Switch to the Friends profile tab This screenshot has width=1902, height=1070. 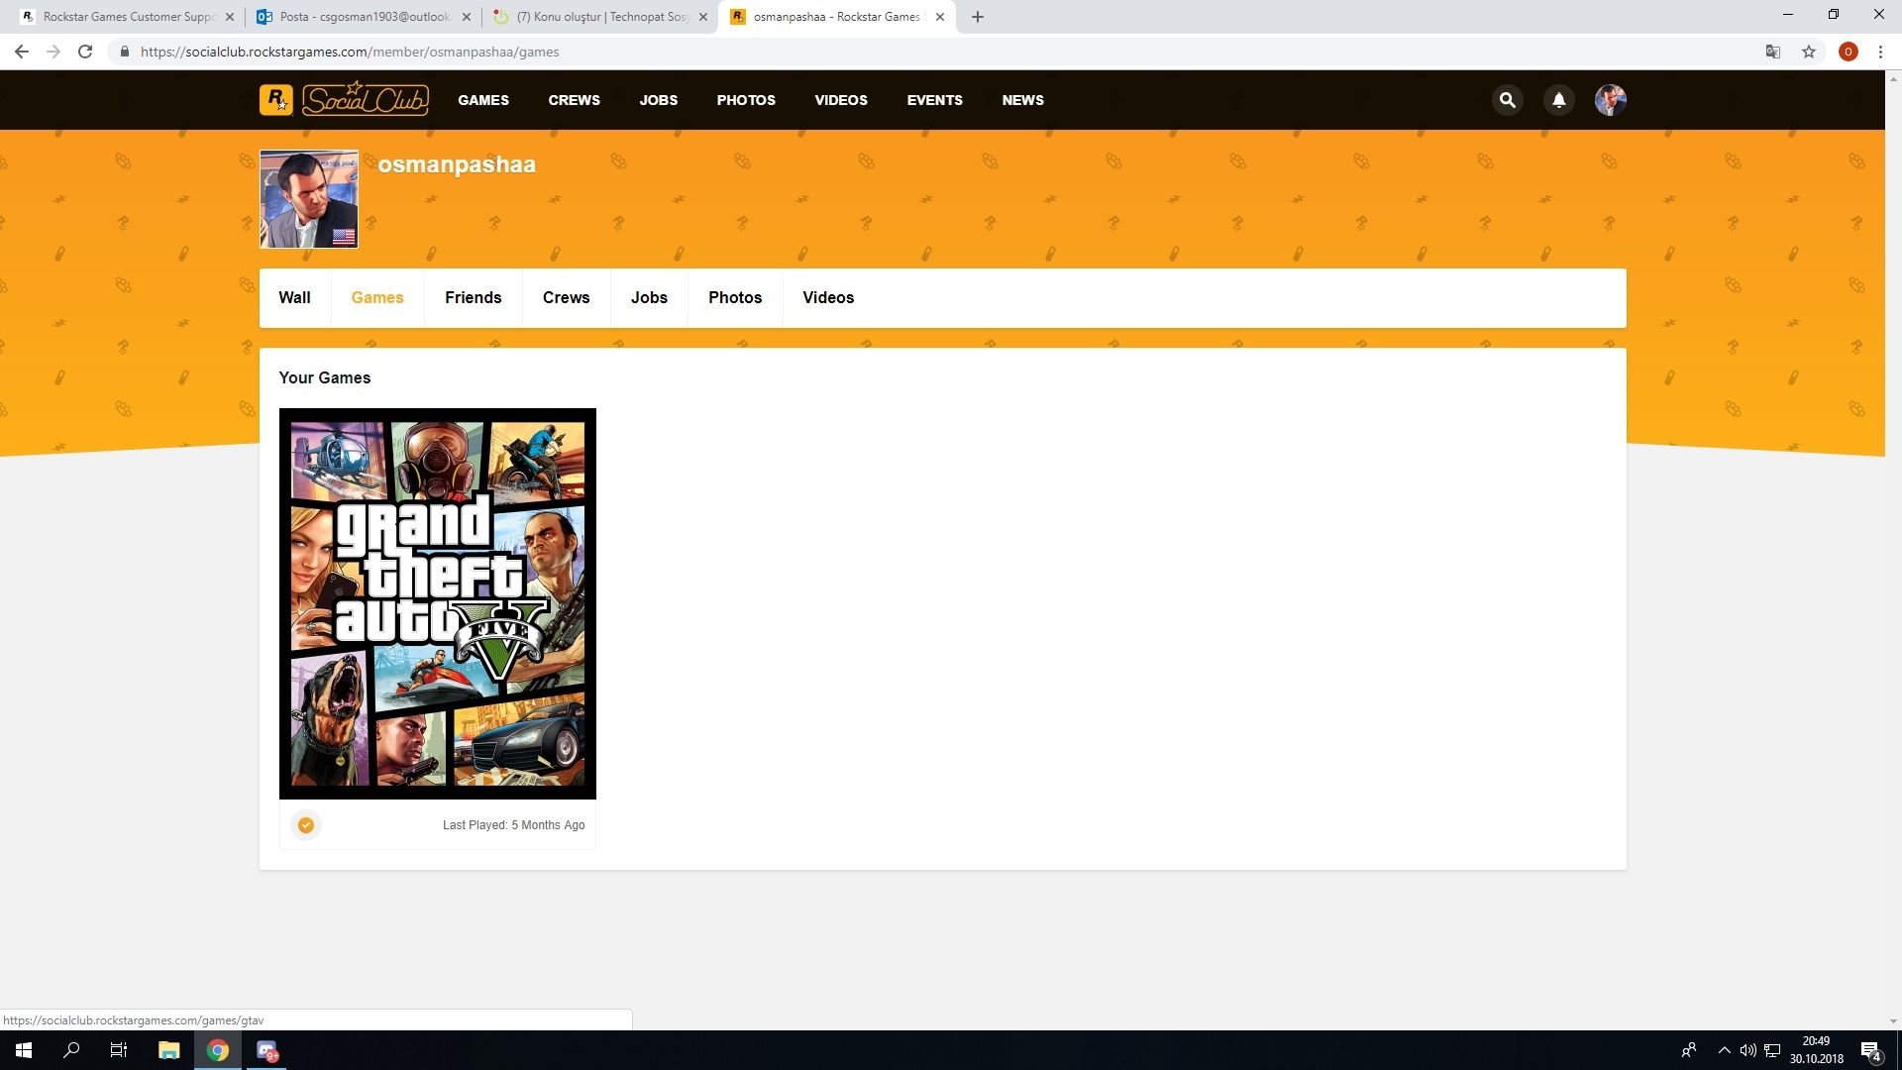(x=473, y=297)
